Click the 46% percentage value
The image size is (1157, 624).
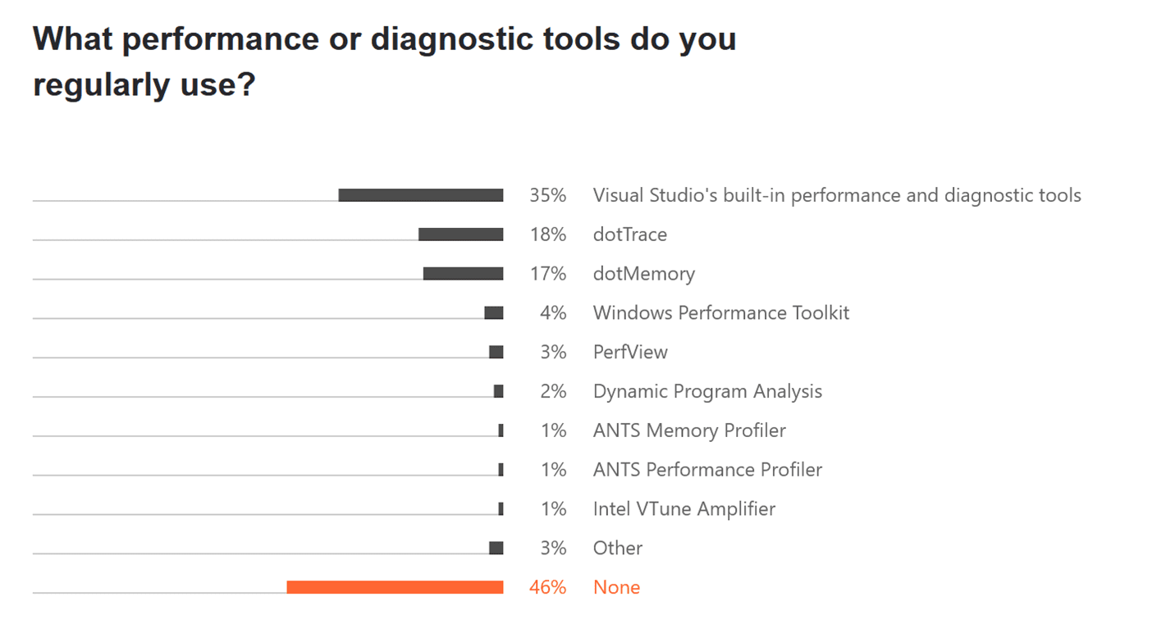click(x=548, y=587)
